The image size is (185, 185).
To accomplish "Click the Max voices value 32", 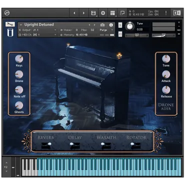I will point(92,30).
